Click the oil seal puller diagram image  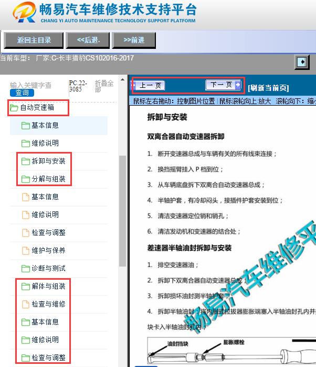tap(231, 351)
